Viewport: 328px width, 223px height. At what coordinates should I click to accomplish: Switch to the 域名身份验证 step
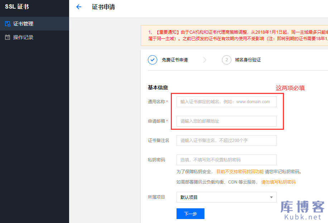[247, 60]
